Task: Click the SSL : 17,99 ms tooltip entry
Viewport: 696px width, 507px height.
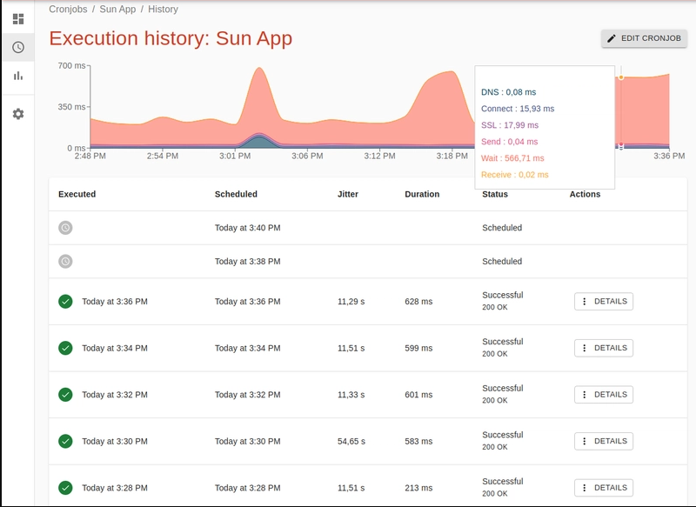Action: (x=510, y=125)
